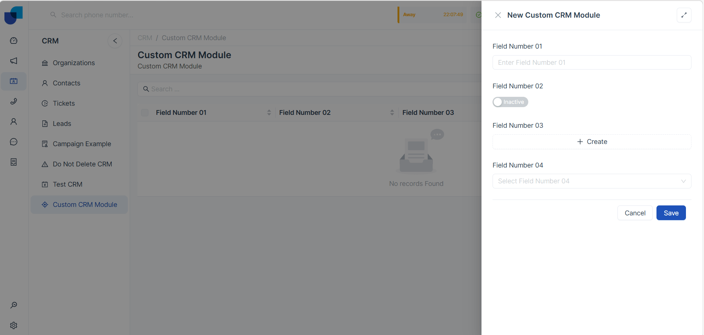Click the Save button
Image resolution: width=704 pixels, height=335 pixels.
(670, 213)
